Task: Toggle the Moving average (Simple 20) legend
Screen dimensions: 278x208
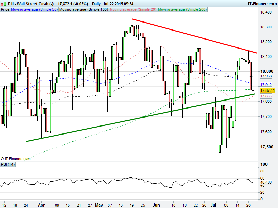Action: (133, 10)
